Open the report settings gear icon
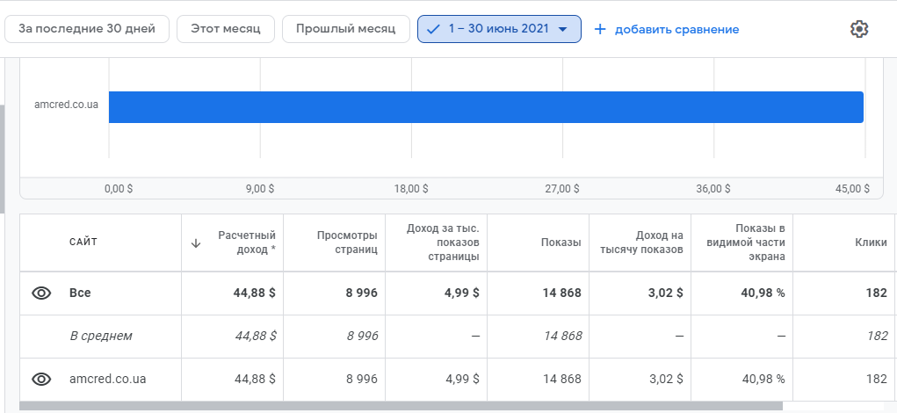The width and height of the screenshot is (897, 413). coord(858,29)
